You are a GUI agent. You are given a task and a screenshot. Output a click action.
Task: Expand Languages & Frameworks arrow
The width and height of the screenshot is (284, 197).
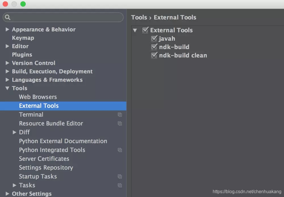7,80
